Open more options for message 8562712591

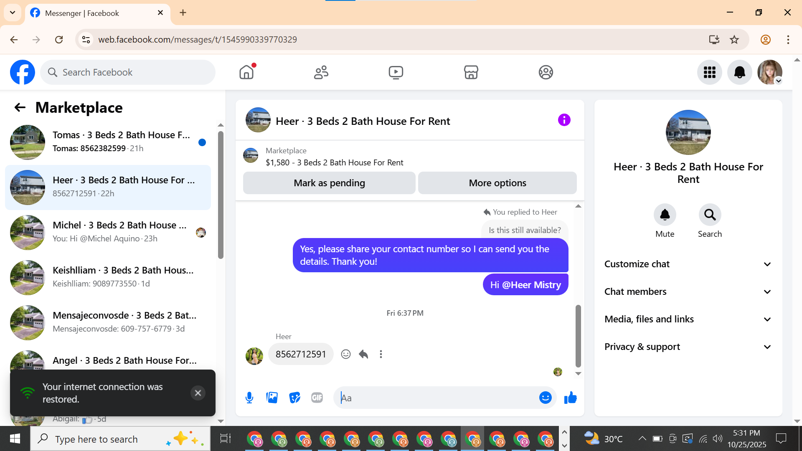coord(381,355)
